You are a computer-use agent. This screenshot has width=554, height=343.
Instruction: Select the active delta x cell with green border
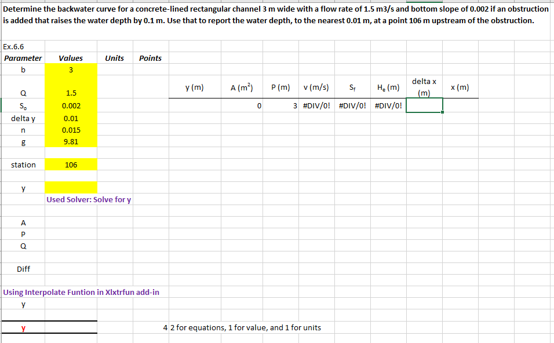click(424, 105)
